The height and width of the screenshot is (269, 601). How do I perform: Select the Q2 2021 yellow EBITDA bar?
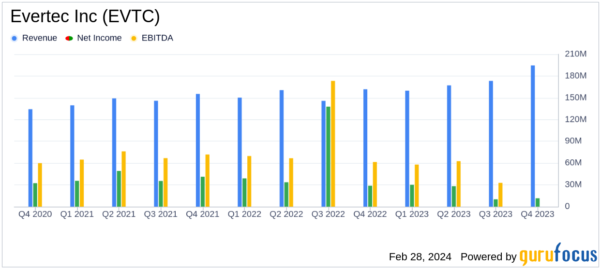[x=124, y=179]
